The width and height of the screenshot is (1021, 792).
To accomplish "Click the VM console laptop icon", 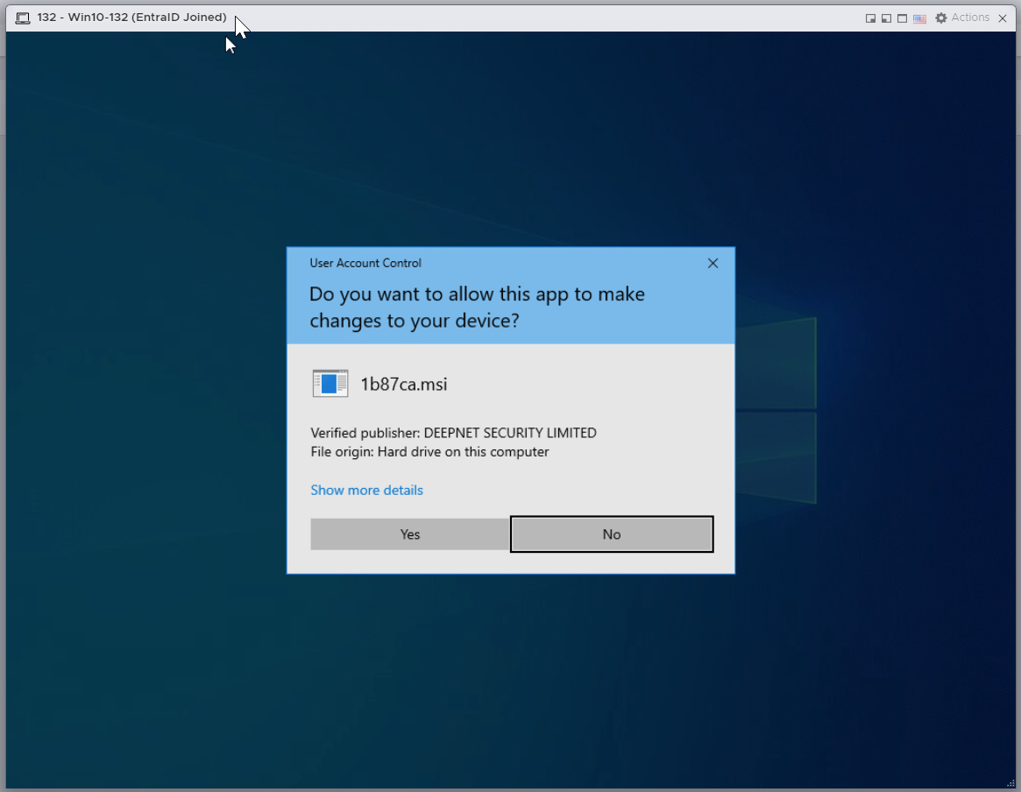I will click(23, 18).
